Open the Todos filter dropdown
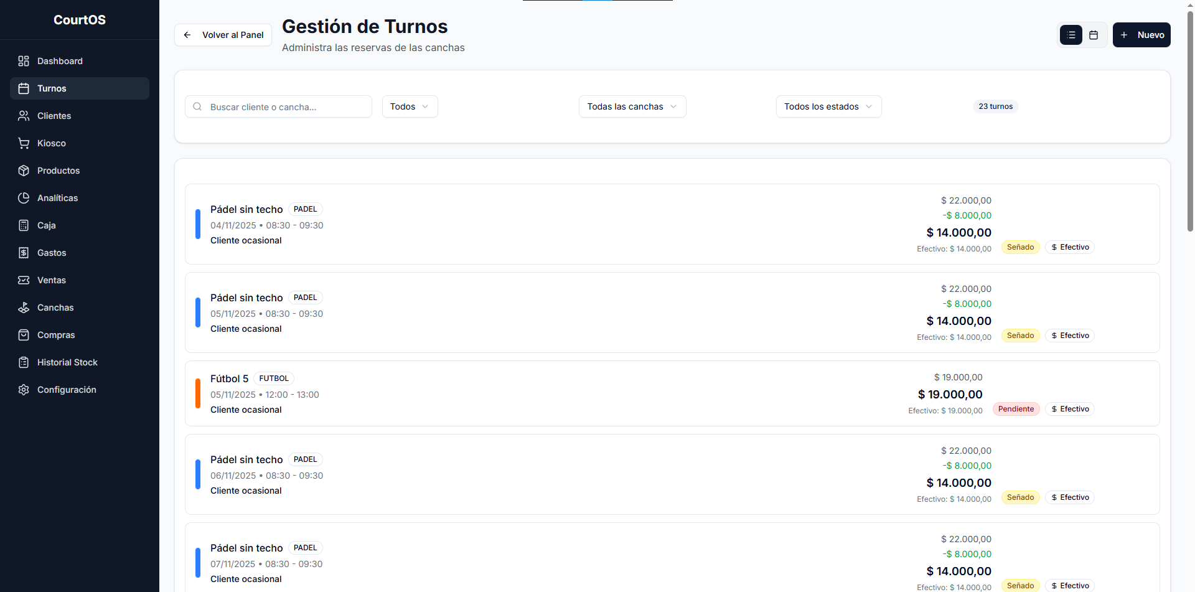Screen dimensions: 1195x592 [410, 106]
